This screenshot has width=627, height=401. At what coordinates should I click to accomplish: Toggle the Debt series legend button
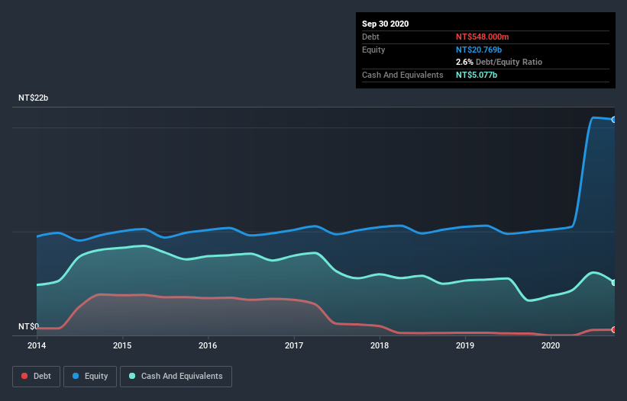36,377
